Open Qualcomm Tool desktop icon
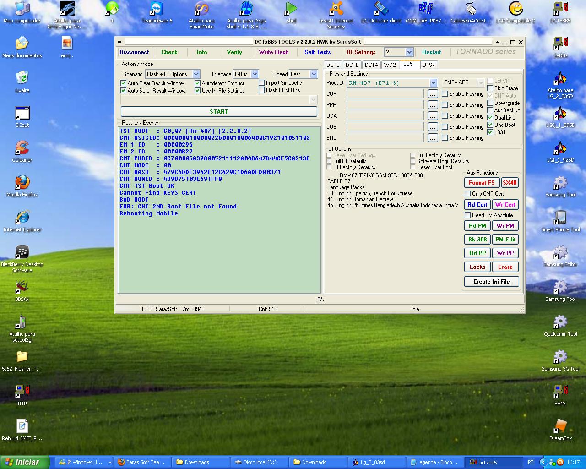This screenshot has width=586, height=469. [x=560, y=326]
